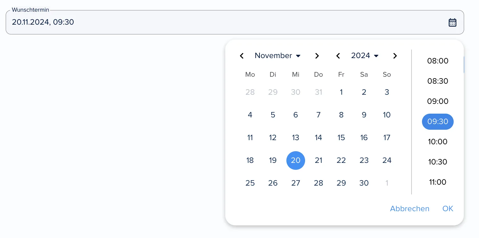Select the 08:00 time slot
This screenshot has height=238, width=479.
pyautogui.click(x=438, y=61)
